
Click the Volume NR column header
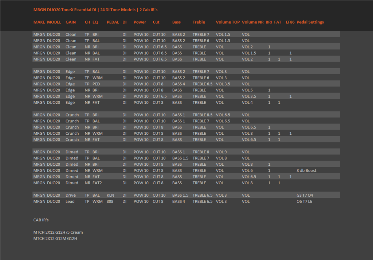click(253, 22)
